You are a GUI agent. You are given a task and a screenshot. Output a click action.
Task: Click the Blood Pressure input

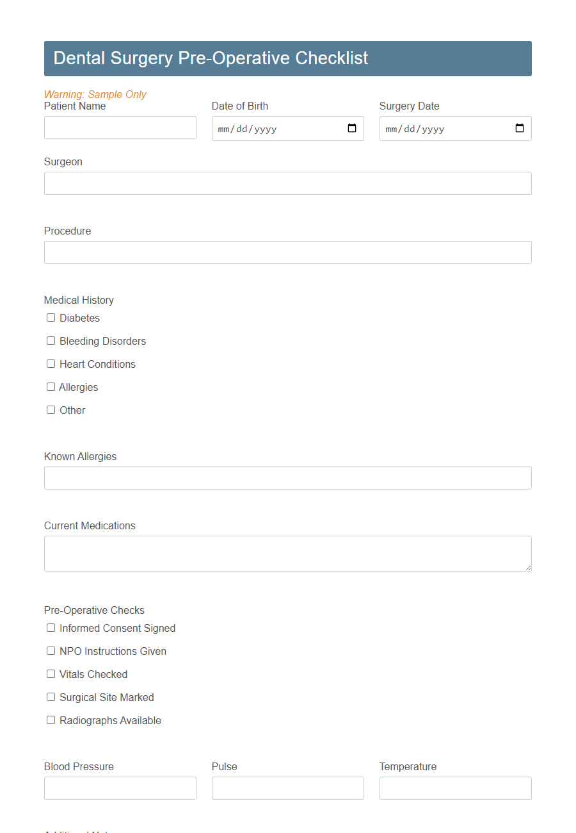pyautogui.click(x=120, y=788)
